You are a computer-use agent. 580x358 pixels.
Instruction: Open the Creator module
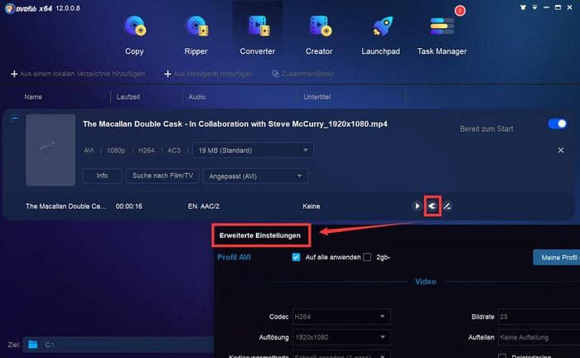(319, 35)
